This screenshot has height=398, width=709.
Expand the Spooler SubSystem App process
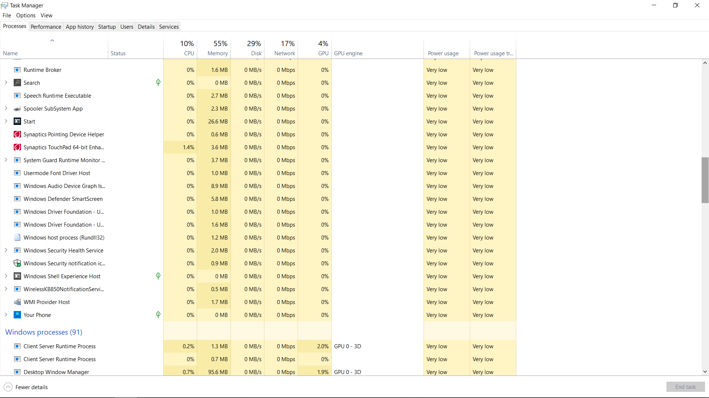click(x=6, y=108)
